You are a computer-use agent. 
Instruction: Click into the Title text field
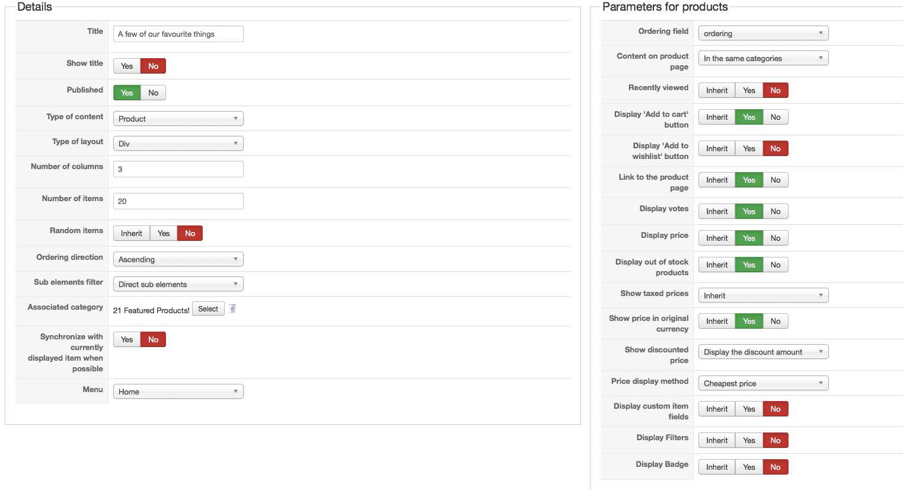point(178,34)
